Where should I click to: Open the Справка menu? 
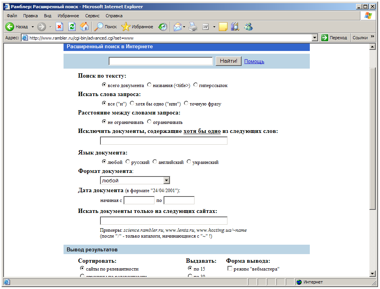(x=114, y=16)
